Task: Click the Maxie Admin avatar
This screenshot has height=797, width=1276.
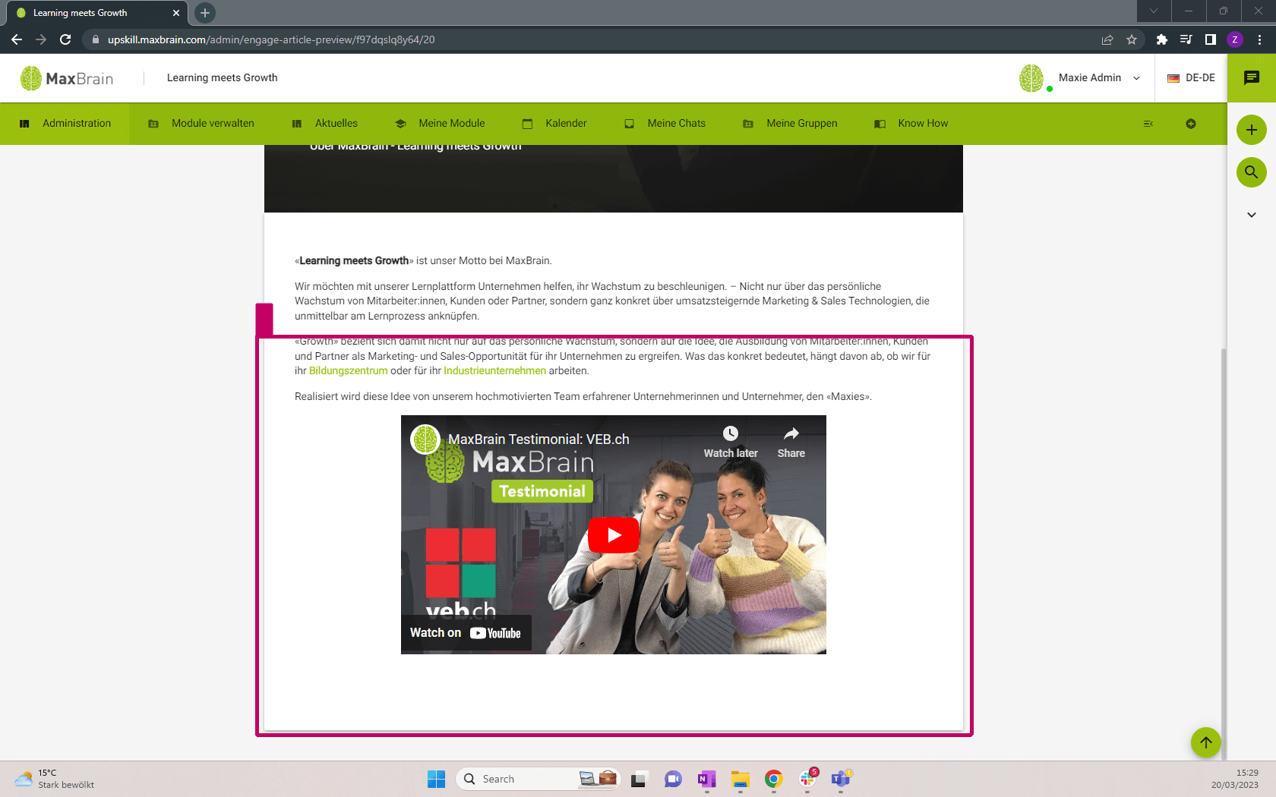Action: (1031, 77)
